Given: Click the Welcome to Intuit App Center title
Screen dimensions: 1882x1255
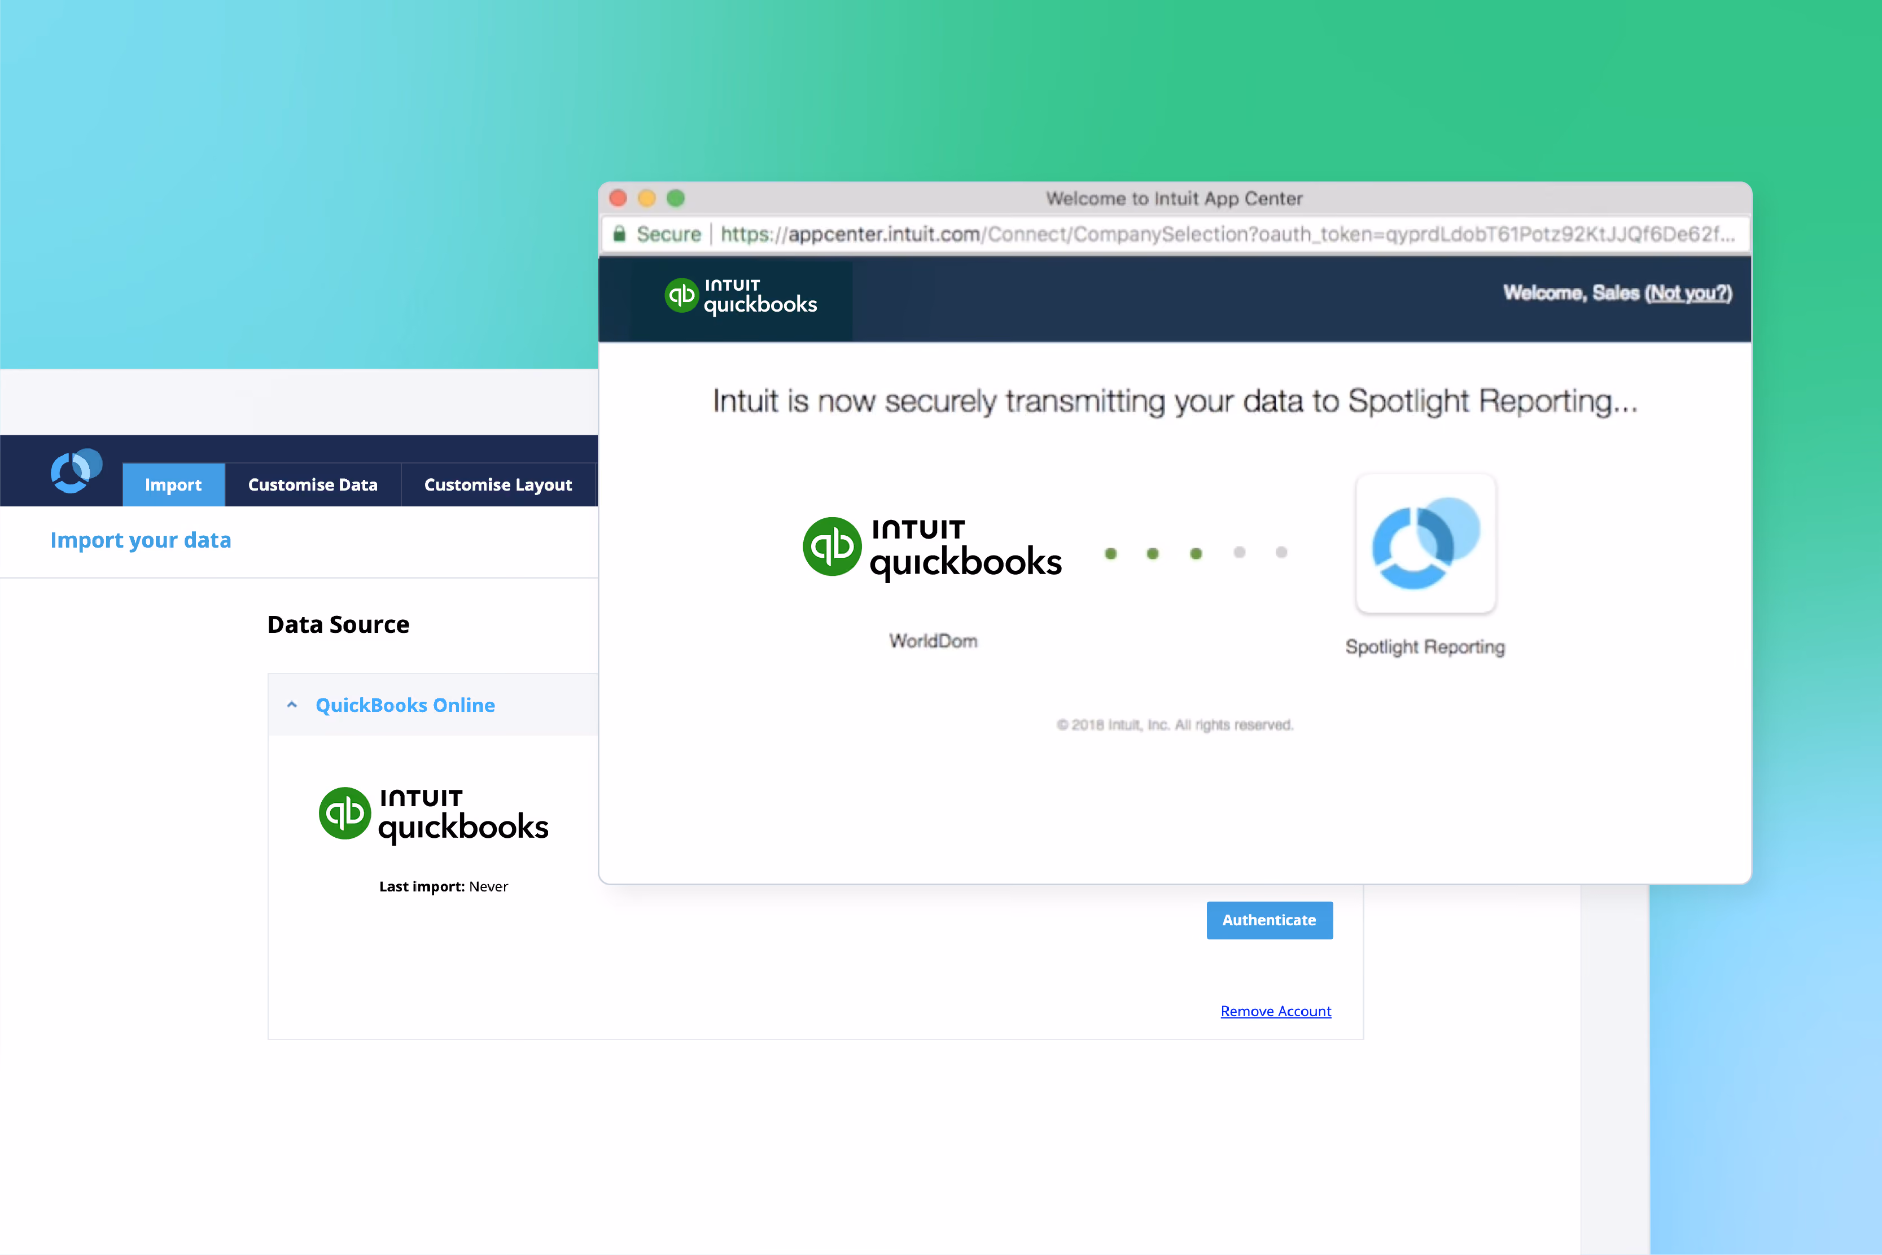Looking at the screenshot, I should (1175, 199).
